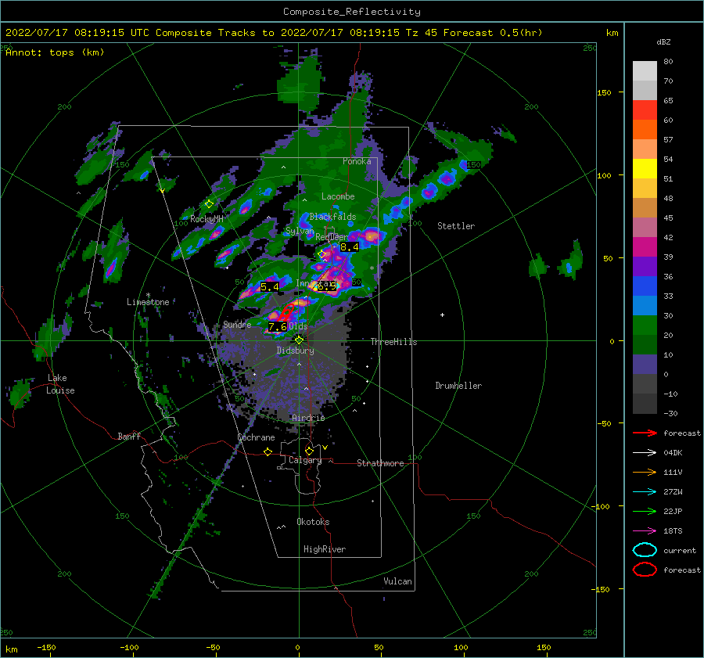Click the red forecast ellipse icon
The image size is (704, 658).
tap(645, 570)
